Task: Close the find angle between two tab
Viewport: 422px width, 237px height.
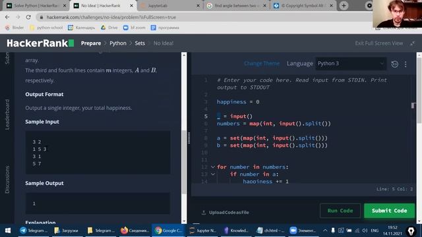Action: click(x=264, y=6)
